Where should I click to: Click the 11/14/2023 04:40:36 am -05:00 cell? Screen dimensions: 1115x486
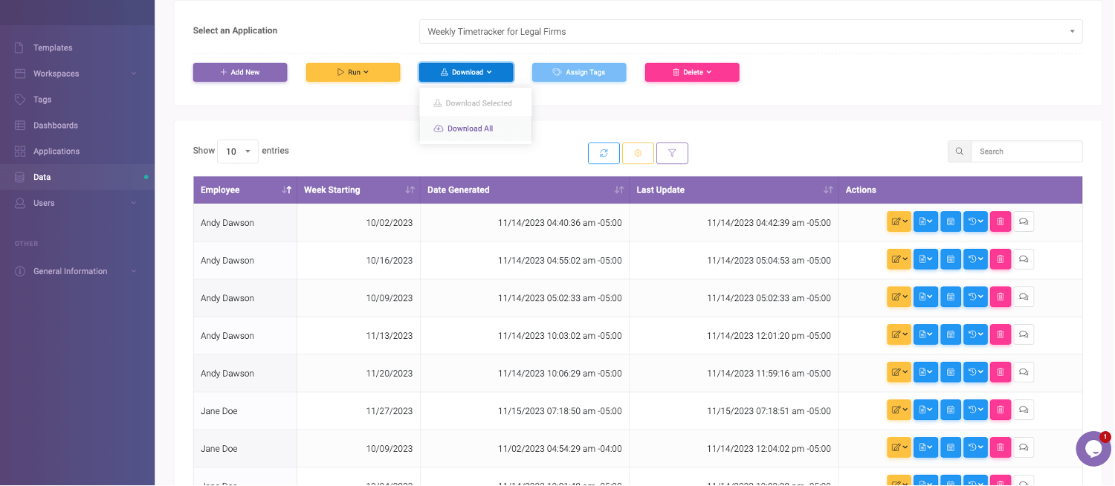pos(525,222)
